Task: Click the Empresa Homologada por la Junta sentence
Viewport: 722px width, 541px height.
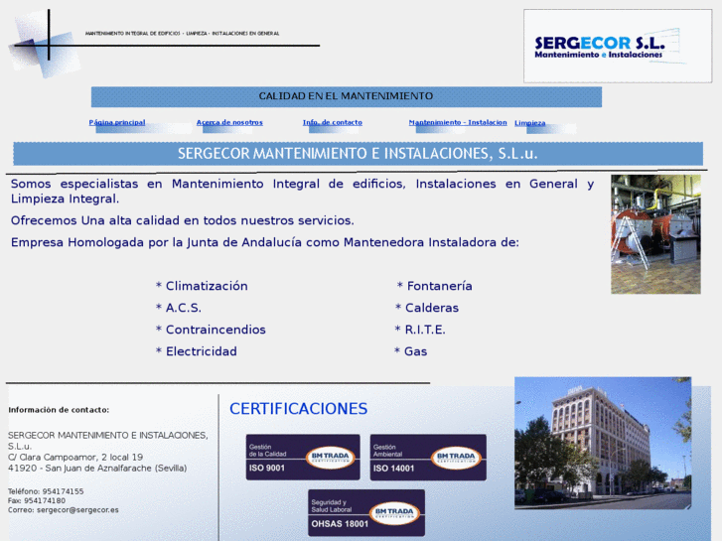Action: pyautogui.click(x=265, y=242)
